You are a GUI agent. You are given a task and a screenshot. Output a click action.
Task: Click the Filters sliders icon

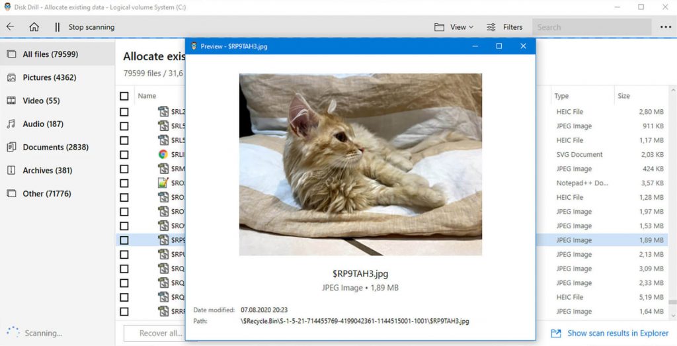tap(491, 27)
